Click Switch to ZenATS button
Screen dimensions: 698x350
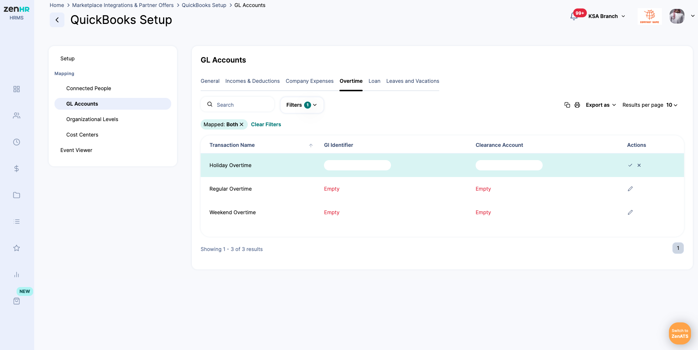click(680, 333)
